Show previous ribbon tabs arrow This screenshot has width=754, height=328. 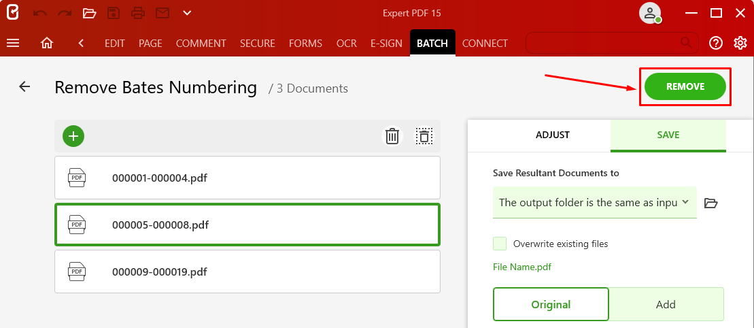click(x=82, y=43)
